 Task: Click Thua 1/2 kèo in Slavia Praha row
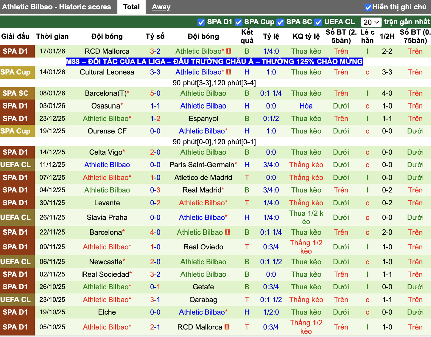[x=306, y=218]
